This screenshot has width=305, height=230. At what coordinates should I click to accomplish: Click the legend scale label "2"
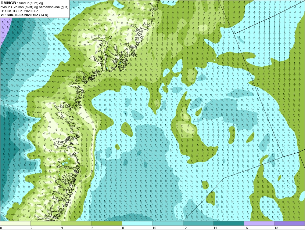click(x=31, y=228)
